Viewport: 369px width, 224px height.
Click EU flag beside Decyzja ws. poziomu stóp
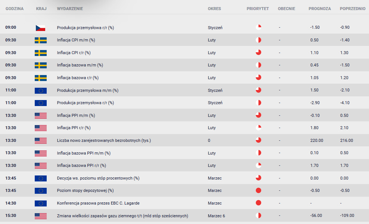(x=40, y=178)
